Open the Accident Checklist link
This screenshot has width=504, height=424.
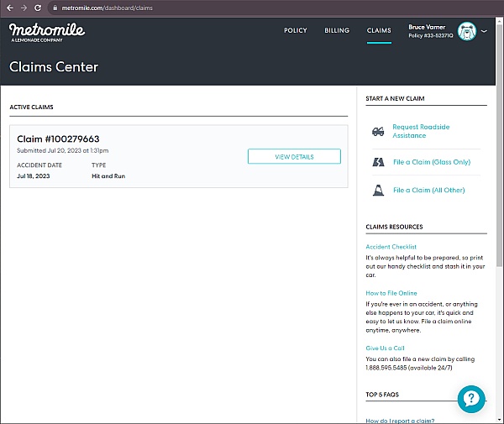pos(391,247)
